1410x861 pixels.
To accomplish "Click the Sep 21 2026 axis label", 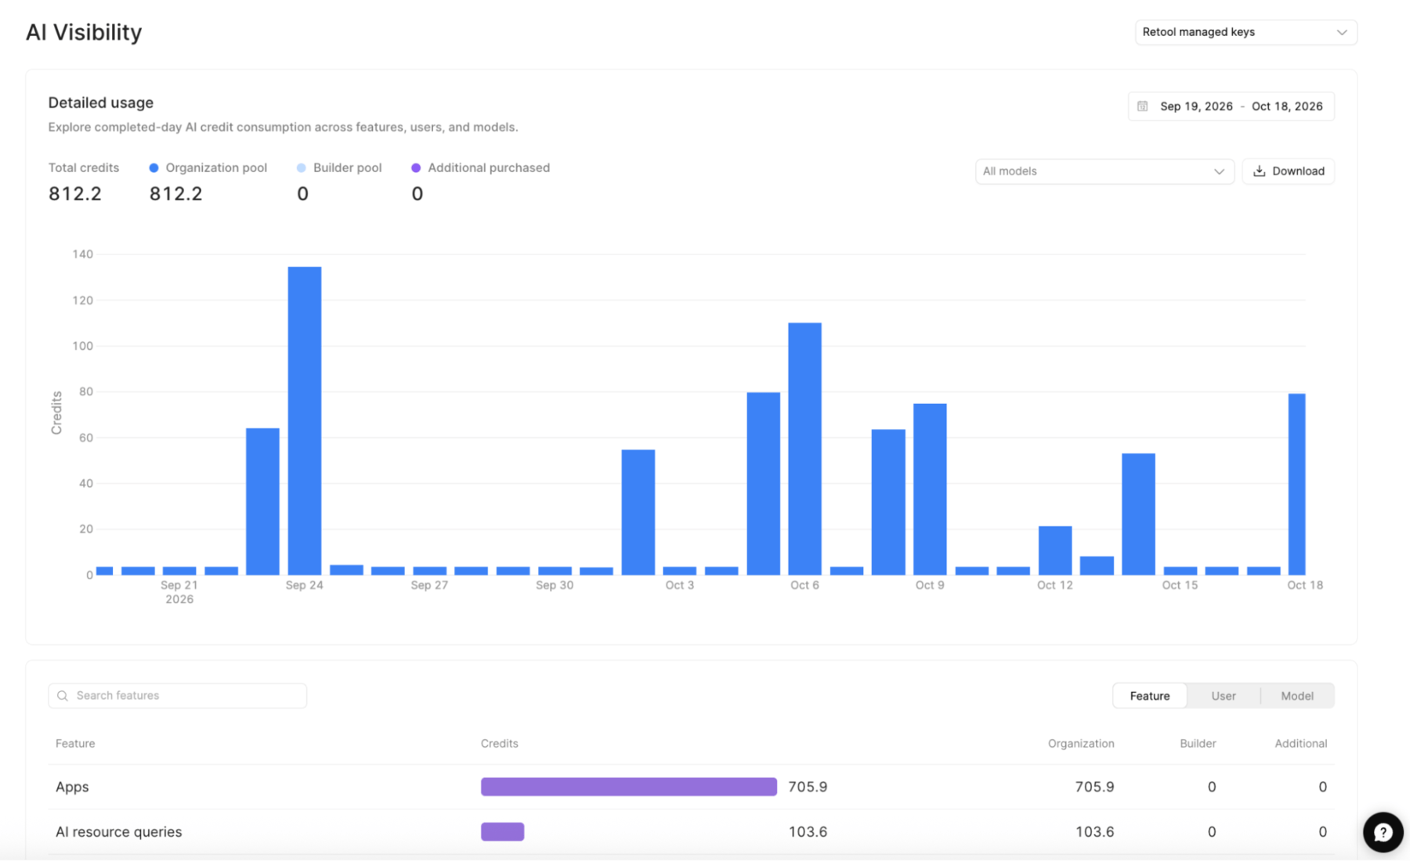I will tap(179, 593).
